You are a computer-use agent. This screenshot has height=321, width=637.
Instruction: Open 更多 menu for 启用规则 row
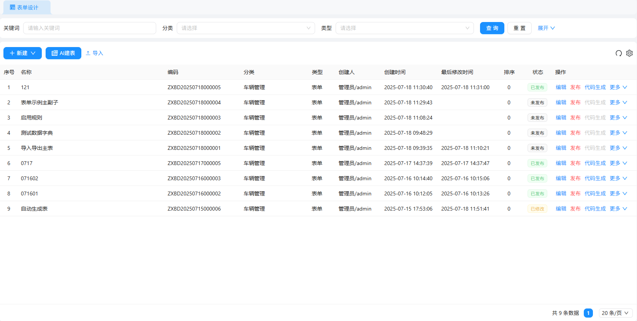pos(618,118)
